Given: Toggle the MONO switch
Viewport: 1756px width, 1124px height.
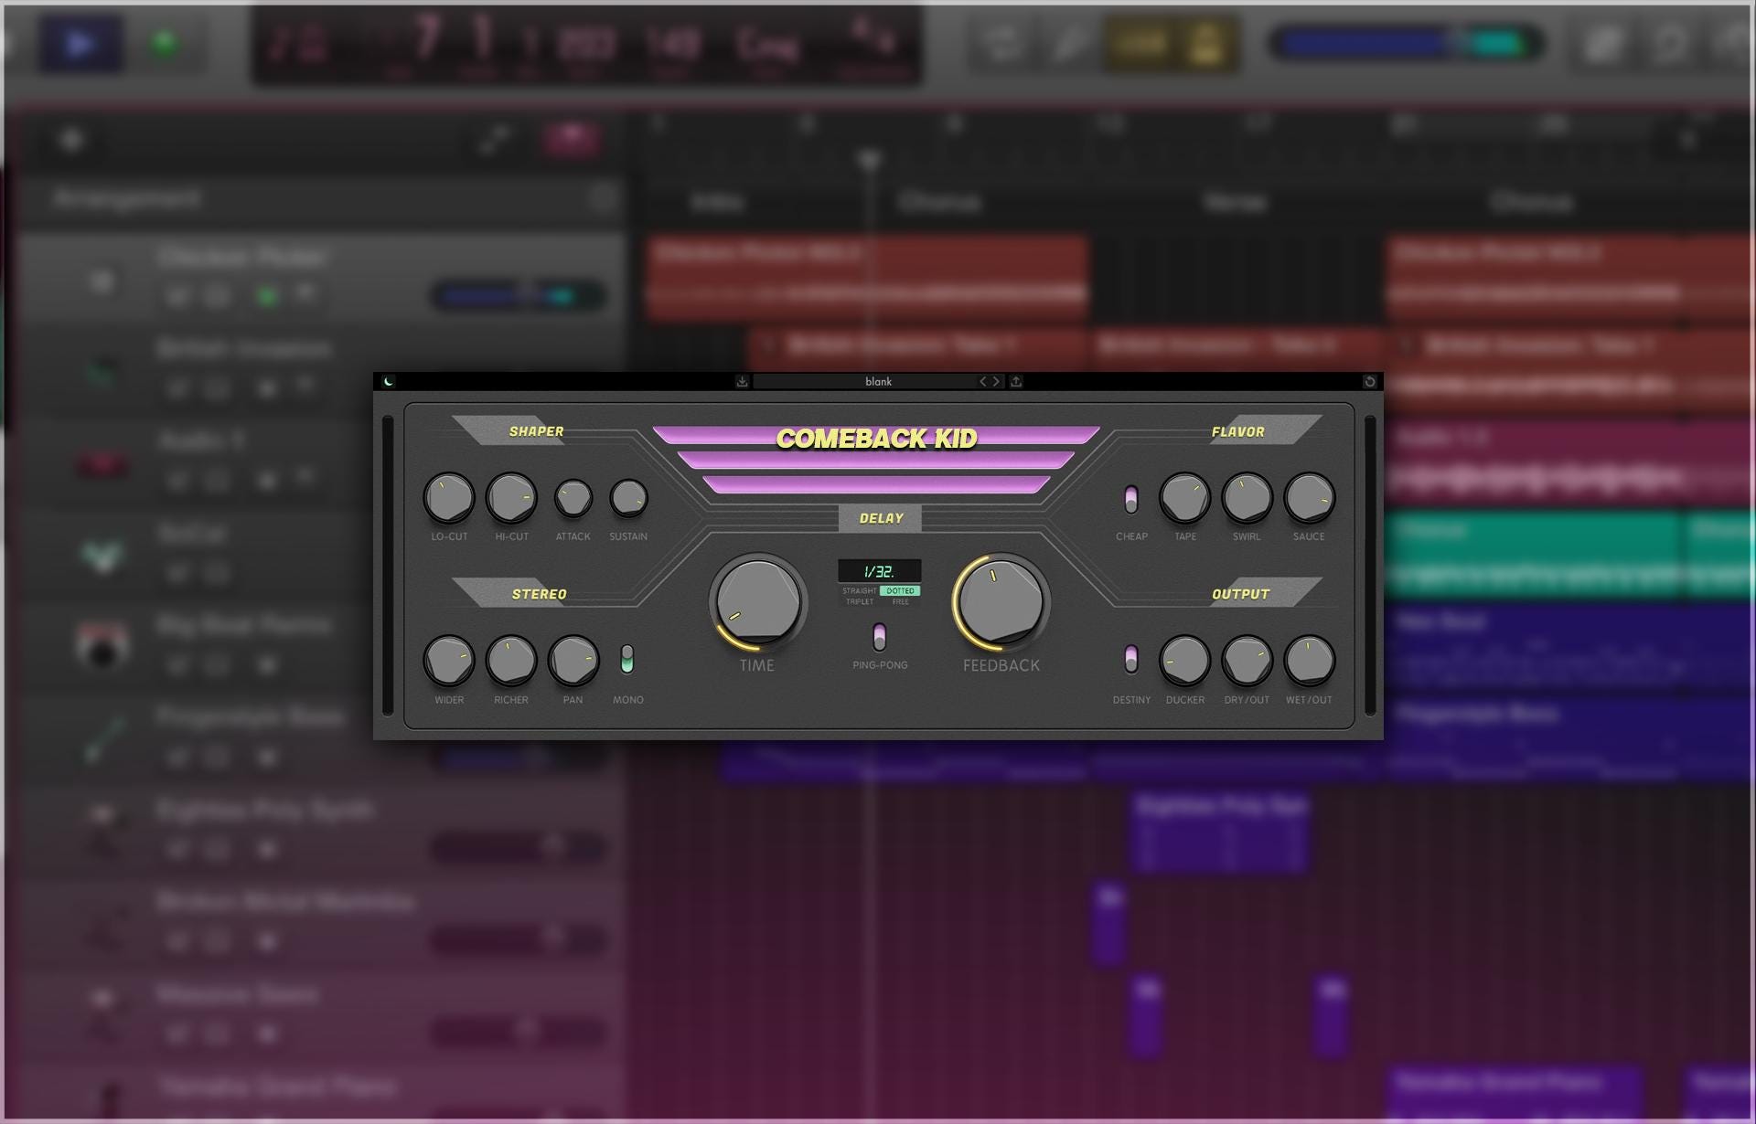Looking at the screenshot, I should pyautogui.click(x=626, y=659).
